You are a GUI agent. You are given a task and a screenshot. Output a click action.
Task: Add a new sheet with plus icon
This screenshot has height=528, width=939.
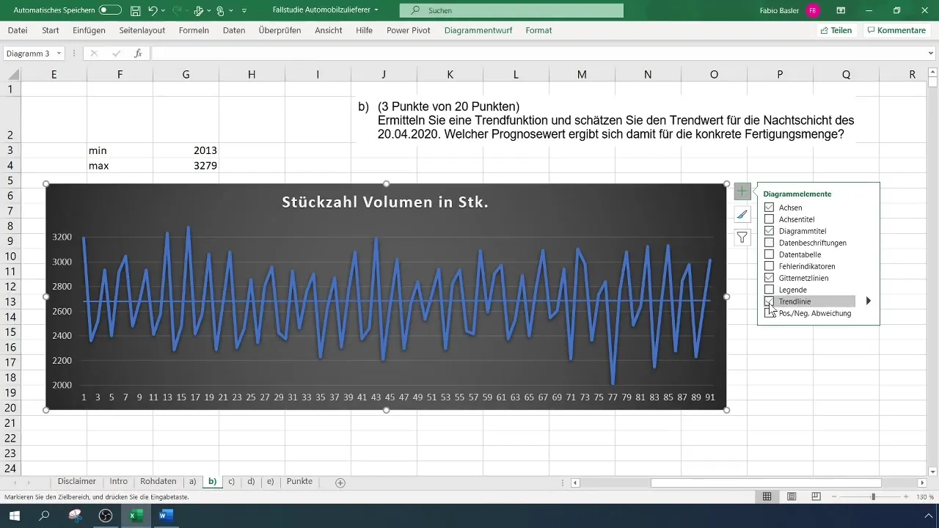[x=340, y=483]
